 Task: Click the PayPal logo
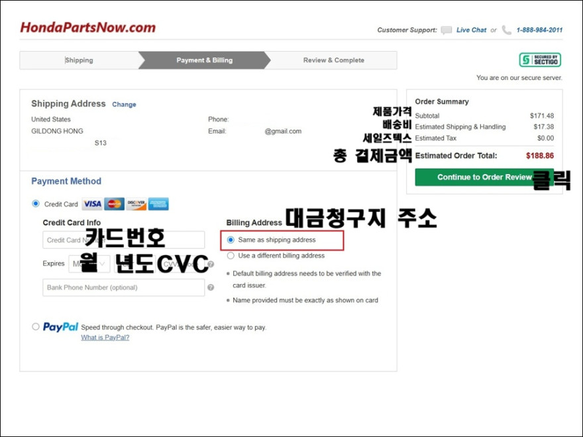point(60,327)
